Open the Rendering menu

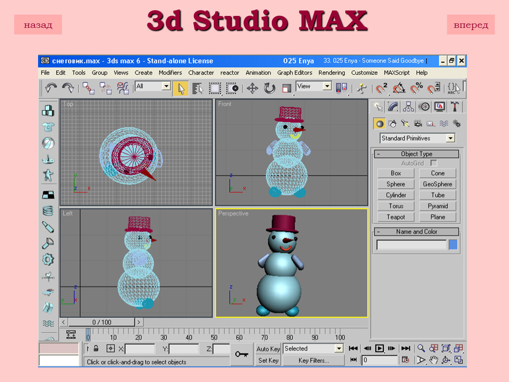[332, 73]
